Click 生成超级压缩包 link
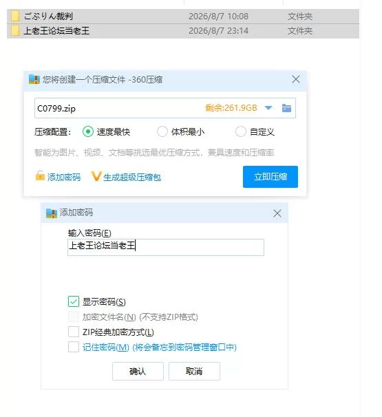Screen dimensions: 382x417 click(132, 177)
